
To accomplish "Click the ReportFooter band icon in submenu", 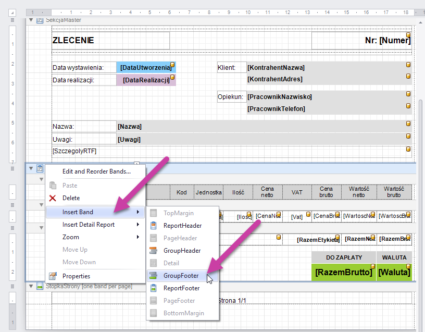I will click(153, 288).
